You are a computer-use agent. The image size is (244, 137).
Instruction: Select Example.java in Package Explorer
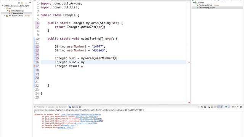18,13
